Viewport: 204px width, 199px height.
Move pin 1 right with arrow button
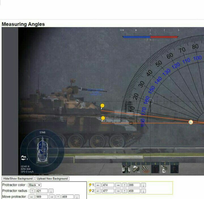click(118, 185)
